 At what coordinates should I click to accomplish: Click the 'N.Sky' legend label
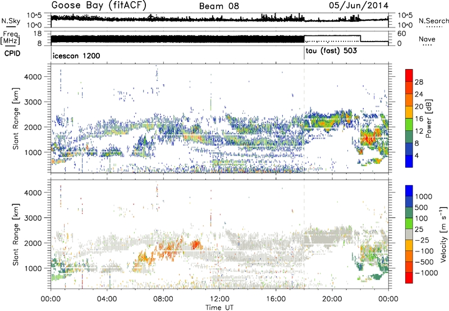tap(11, 21)
